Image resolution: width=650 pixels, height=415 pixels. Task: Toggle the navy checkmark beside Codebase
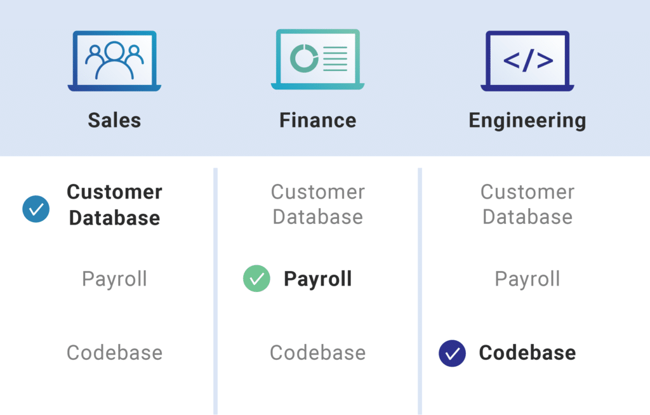pyautogui.click(x=452, y=353)
